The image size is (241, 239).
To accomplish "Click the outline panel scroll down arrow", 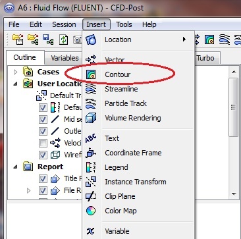I will (x=234, y=194).
